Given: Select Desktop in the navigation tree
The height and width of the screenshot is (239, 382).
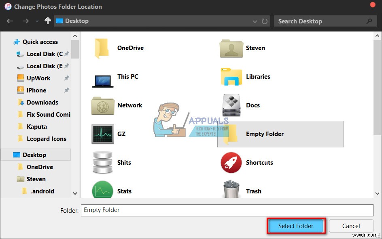Looking at the screenshot, I should point(36,155).
